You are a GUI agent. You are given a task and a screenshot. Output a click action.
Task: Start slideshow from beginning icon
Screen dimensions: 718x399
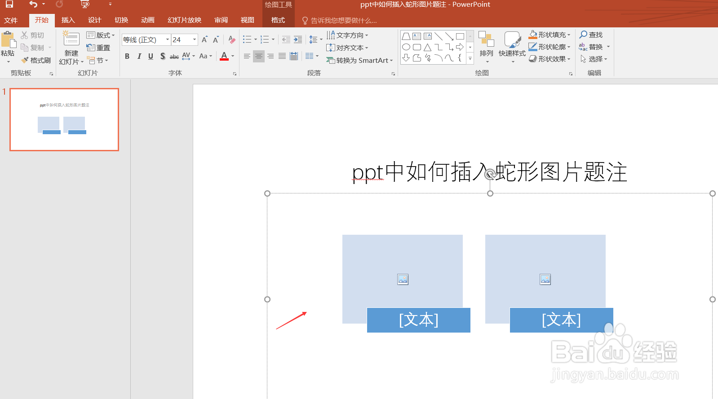pyautogui.click(x=85, y=4)
